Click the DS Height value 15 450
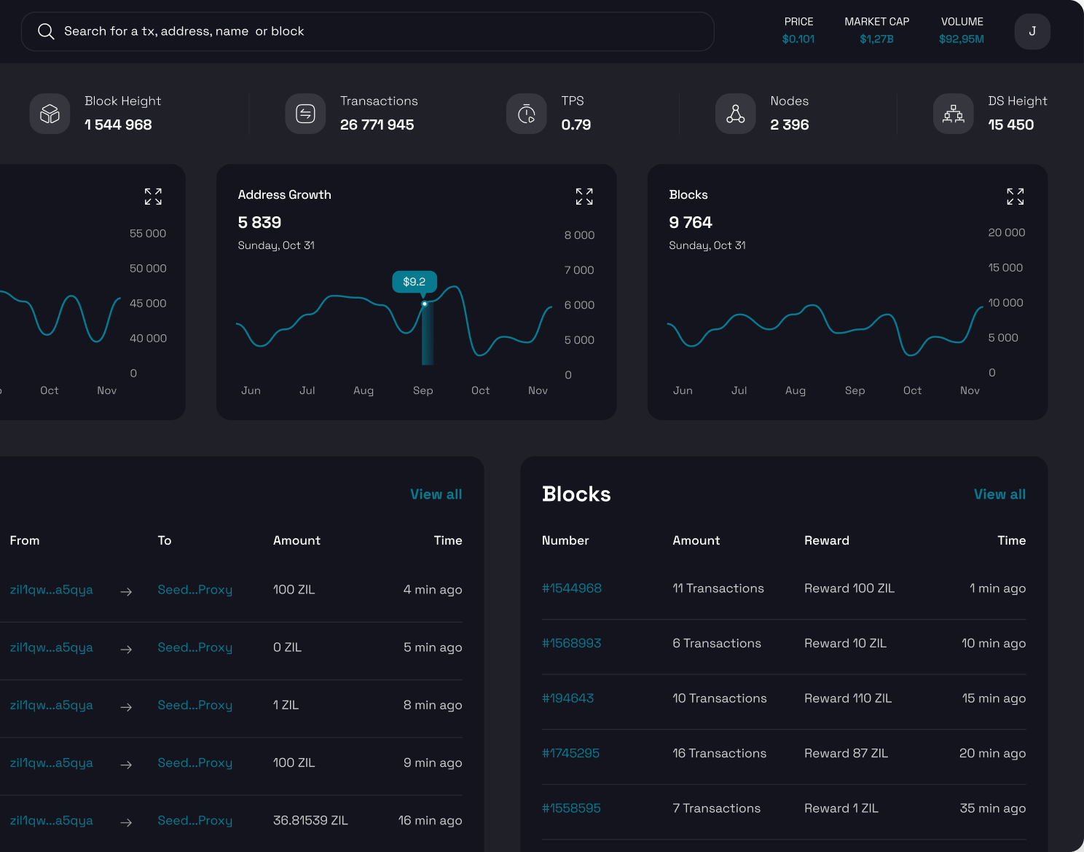 point(1011,125)
